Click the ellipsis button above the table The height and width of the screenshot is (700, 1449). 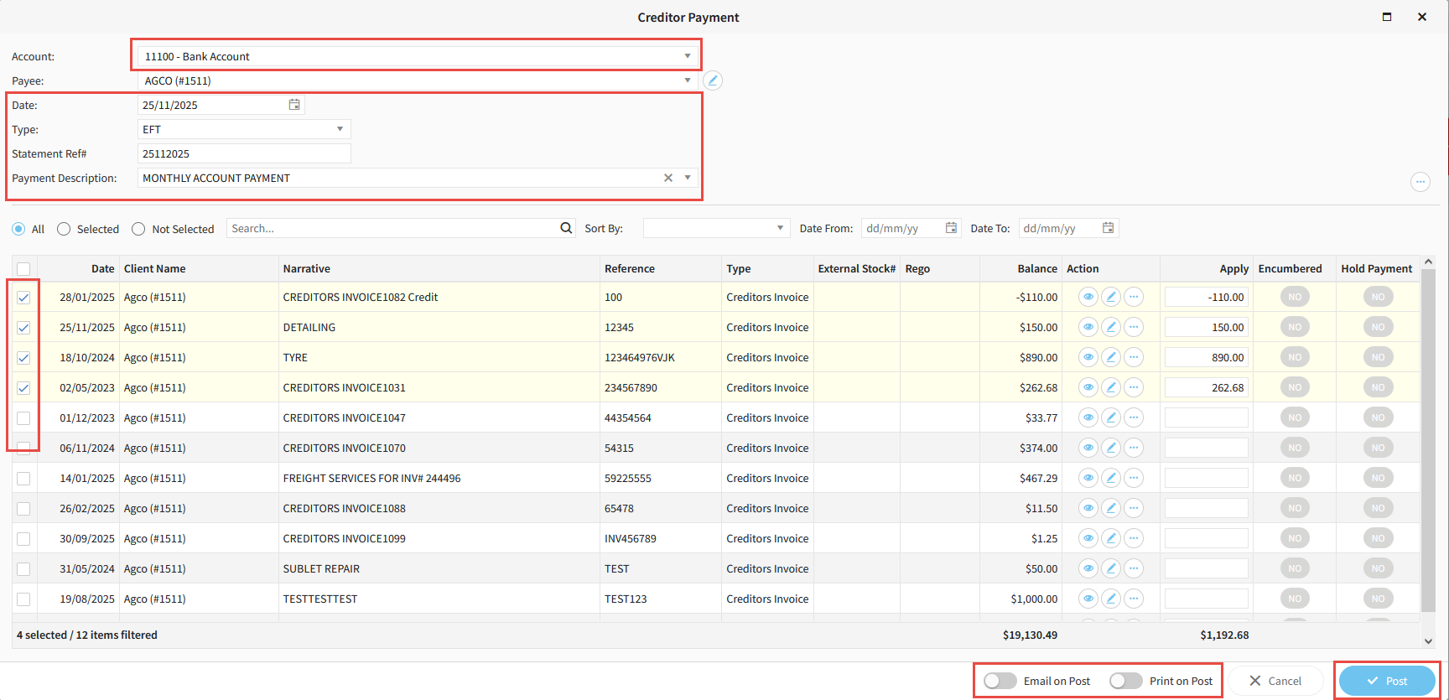(1420, 182)
